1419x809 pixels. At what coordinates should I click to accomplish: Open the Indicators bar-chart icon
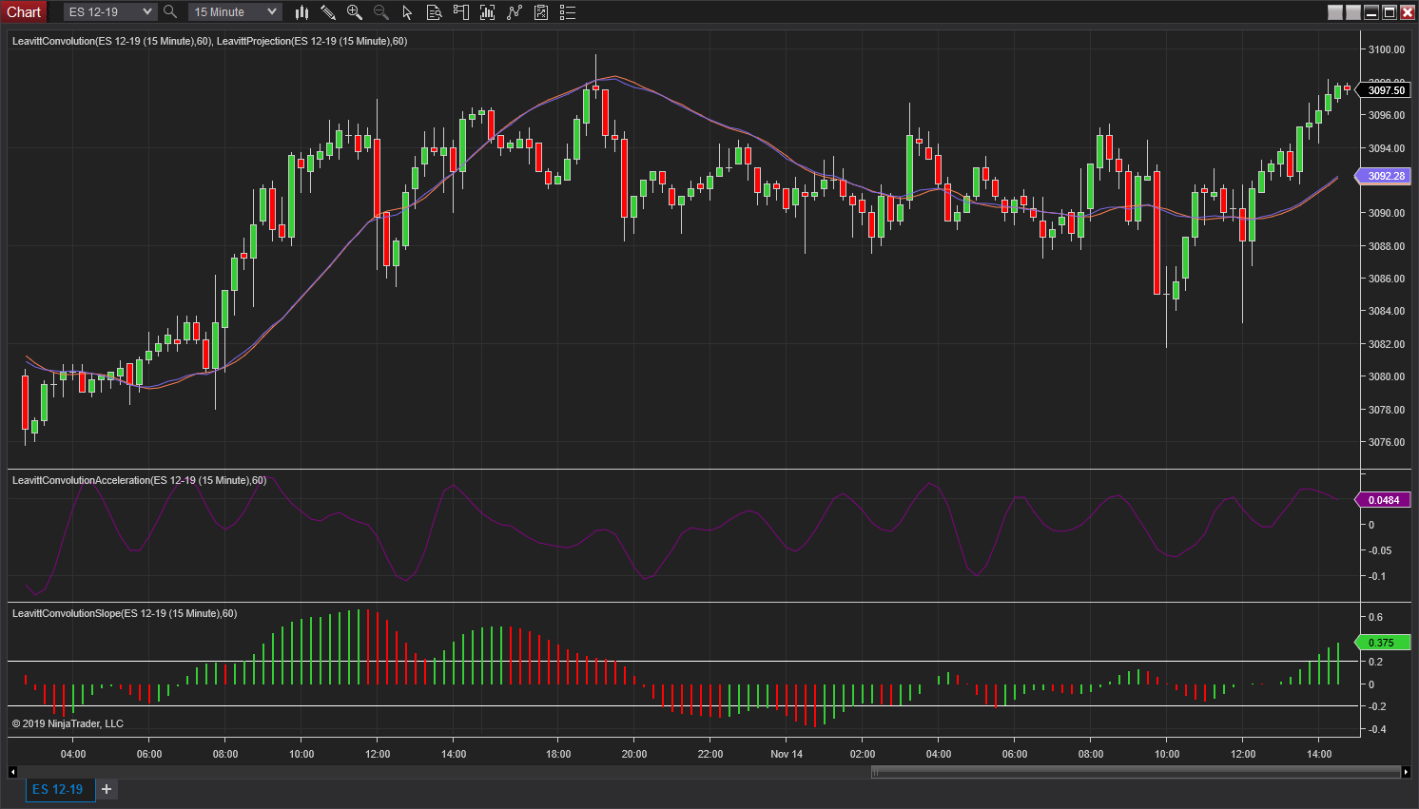(x=488, y=11)
